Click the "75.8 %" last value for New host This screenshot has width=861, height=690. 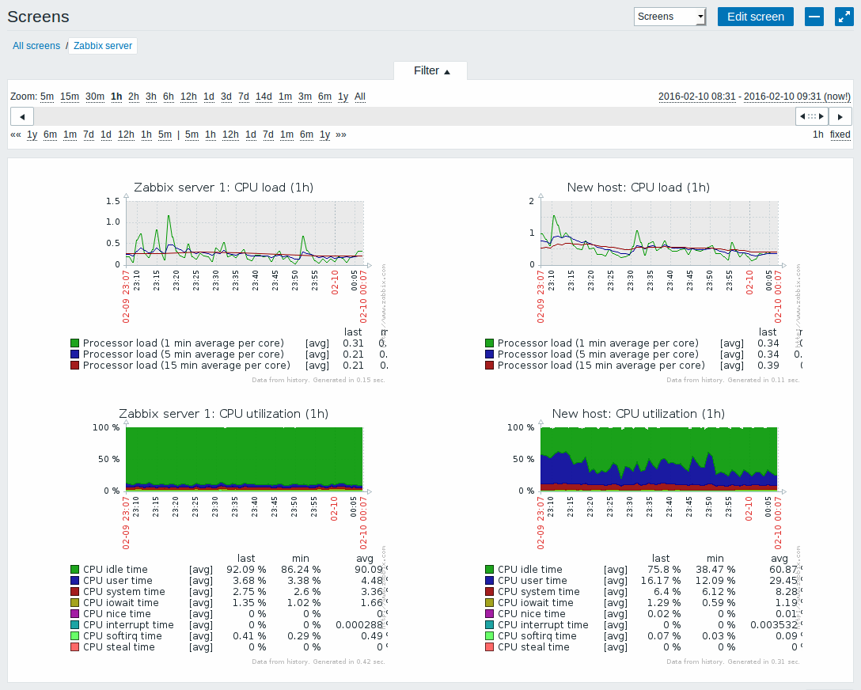[x=664, y=569]
